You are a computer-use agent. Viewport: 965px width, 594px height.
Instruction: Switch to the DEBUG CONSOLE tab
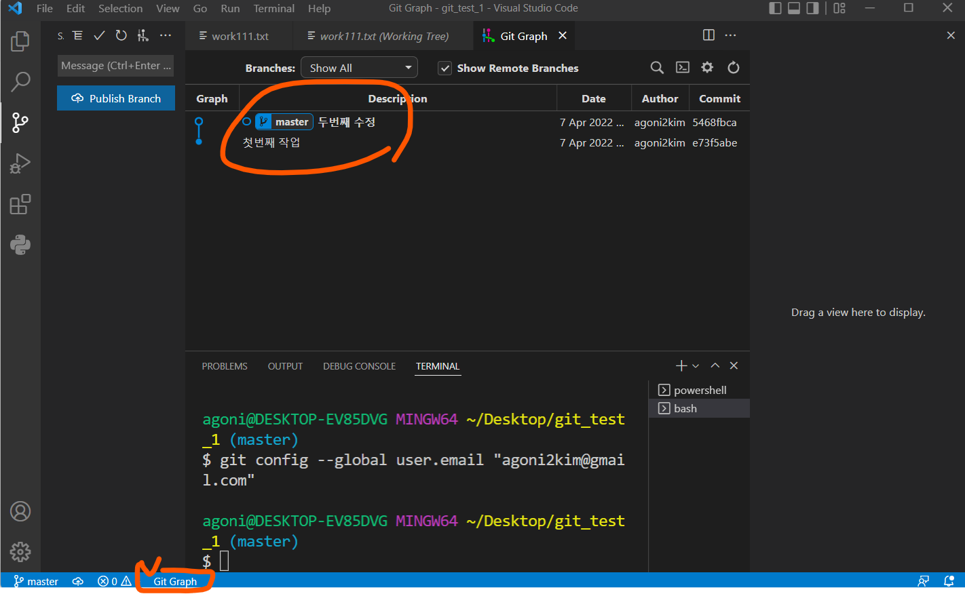(359, 366)
